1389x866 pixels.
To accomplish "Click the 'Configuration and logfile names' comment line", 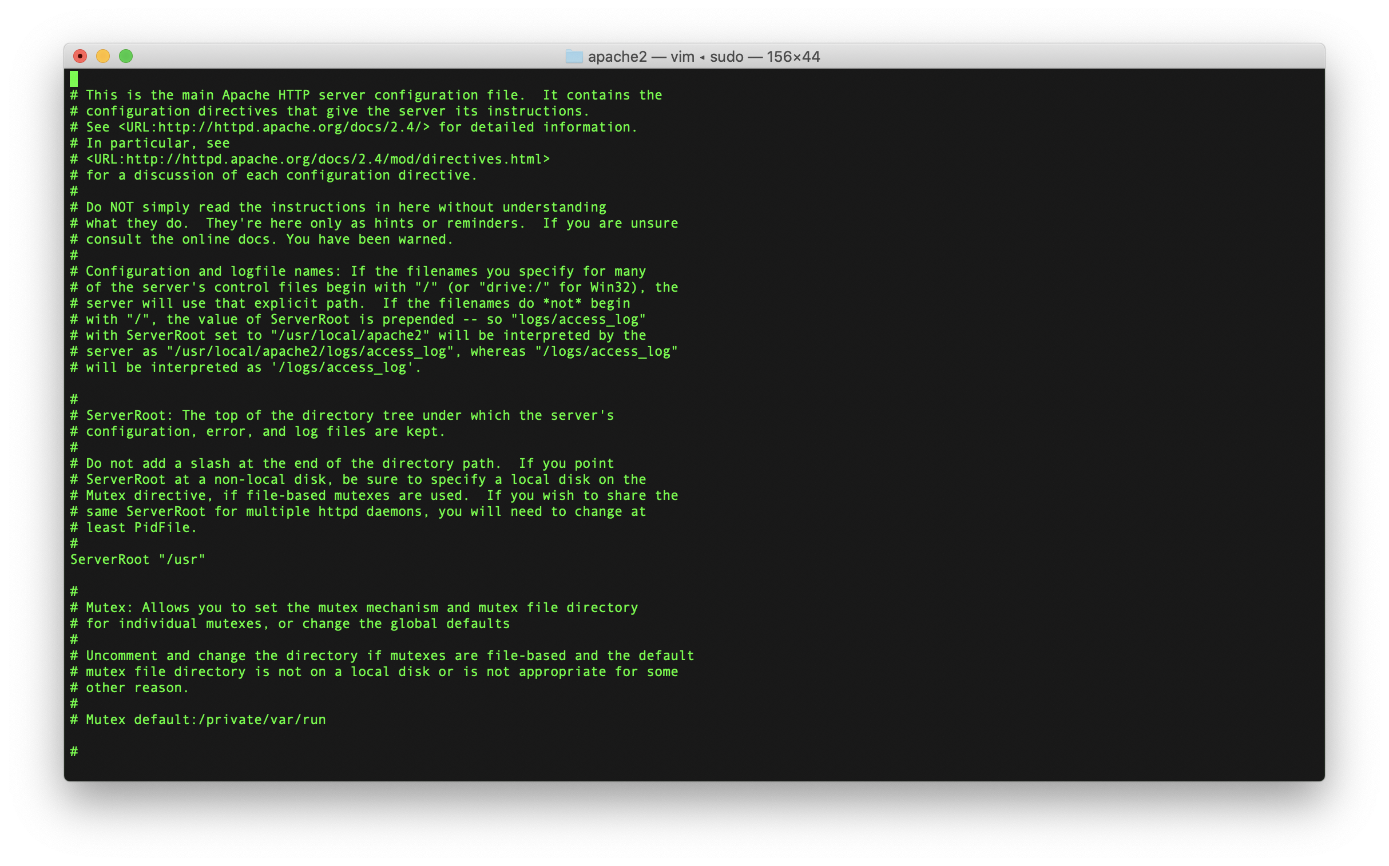I will 358,272.
